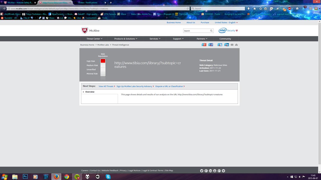Image resolution: width=321 pixels, height=180 pixels.
Task: Open the NyaaTorrents bookmark
Action: tap(61, 14)
